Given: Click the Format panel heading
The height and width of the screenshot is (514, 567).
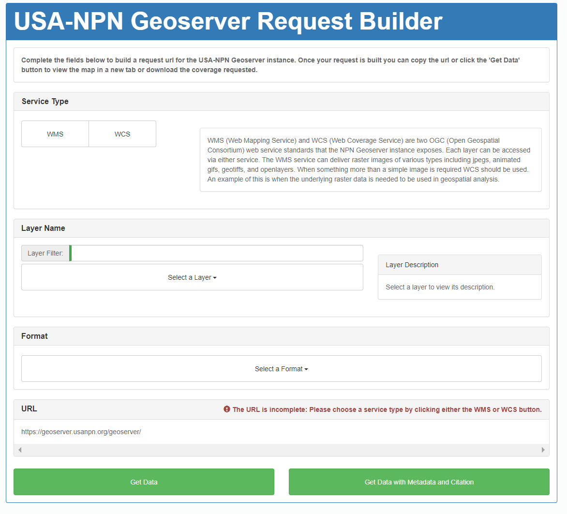Looking at the screenshot, I should point(34,336).
